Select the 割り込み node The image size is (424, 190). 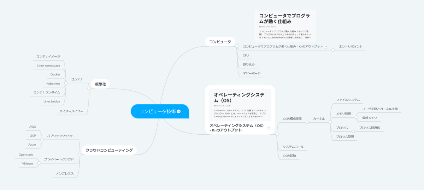[249, 65]
